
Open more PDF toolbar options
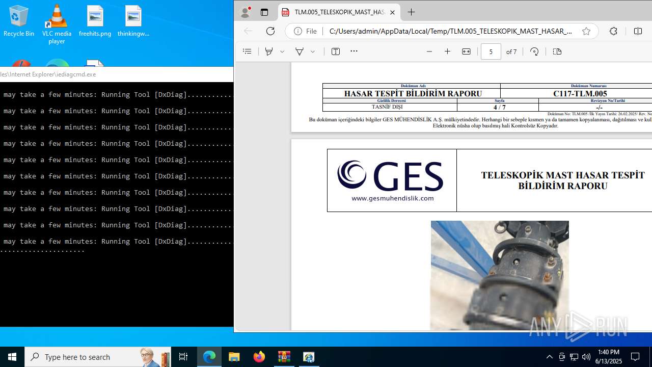tap(354, 51)
